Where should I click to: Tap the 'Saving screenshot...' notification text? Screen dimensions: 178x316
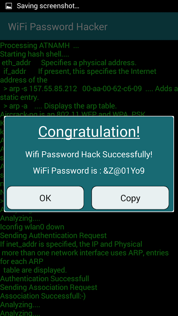click(x=48, y=6)
